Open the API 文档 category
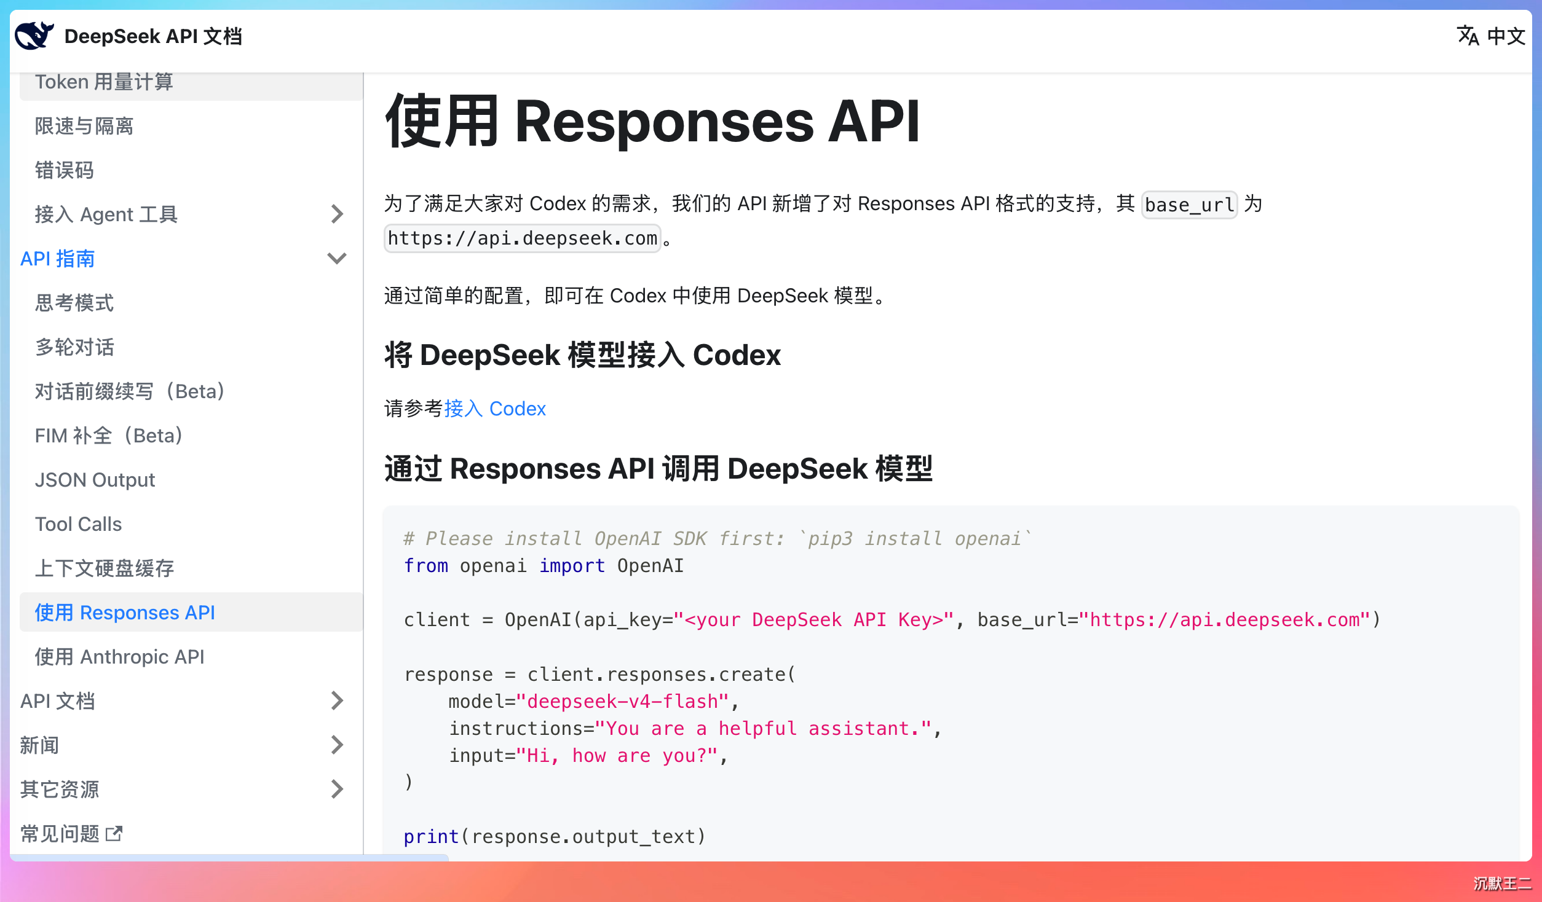This screenshot has width=1542, height=902. 58,701
